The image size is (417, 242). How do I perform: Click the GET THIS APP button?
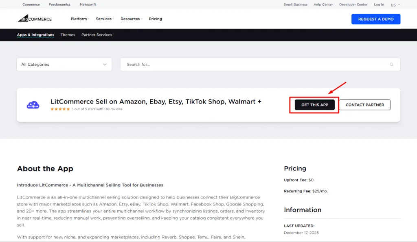click(314, 104)
